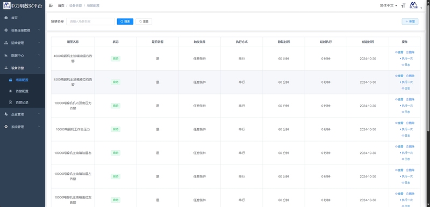
Task: Expand 数据中心 sidebar menu
Action: [23, 56]
